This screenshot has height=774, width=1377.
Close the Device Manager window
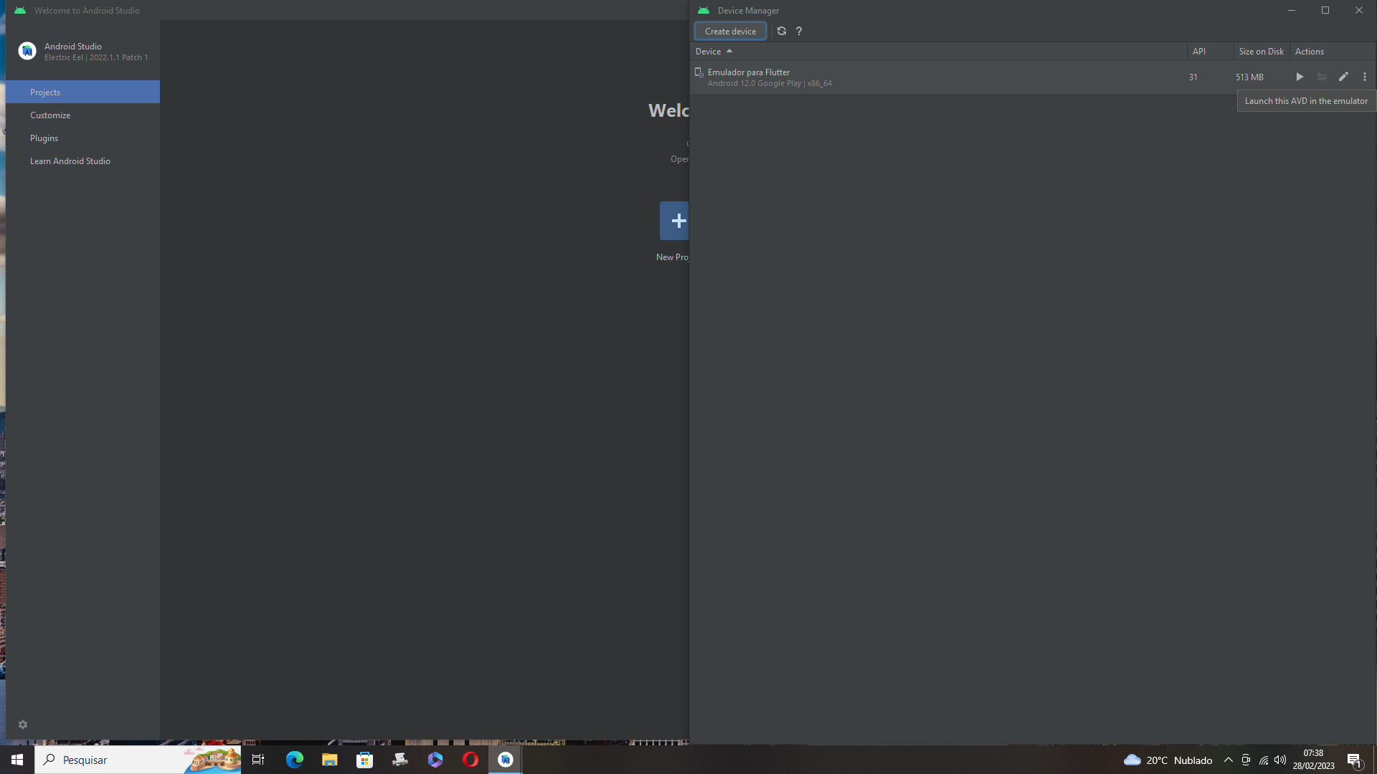pos(1359,10)
